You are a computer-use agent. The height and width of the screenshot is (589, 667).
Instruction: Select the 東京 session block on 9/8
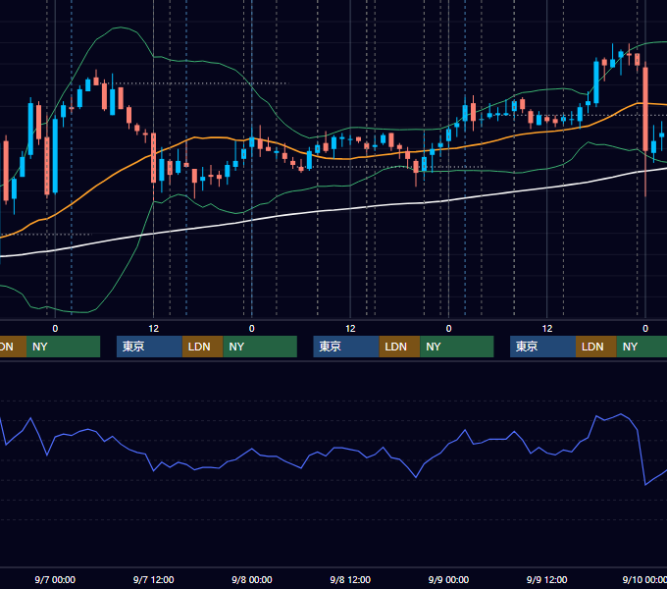coord(346,347)
